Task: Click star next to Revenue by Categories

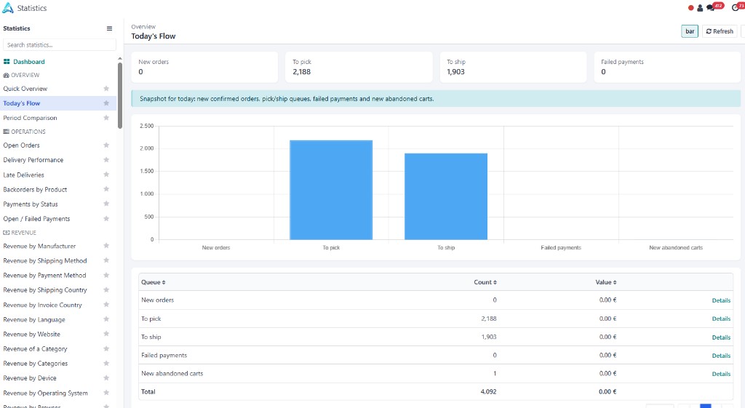Action: click(x=106, y=364)
